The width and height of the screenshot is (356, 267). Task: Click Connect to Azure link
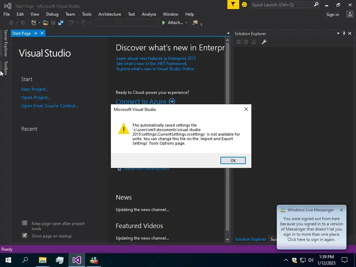coord(145,101)
